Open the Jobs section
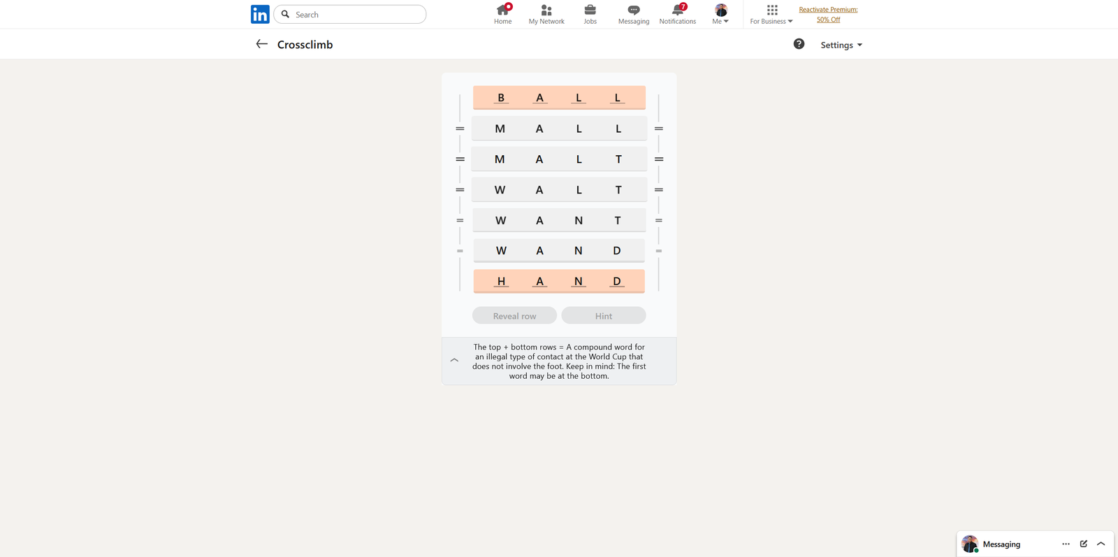The width and height of the screenshot is (1118, 557). [590, 14]
